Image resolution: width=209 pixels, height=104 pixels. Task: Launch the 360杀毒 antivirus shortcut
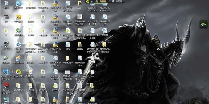[6, 60]
